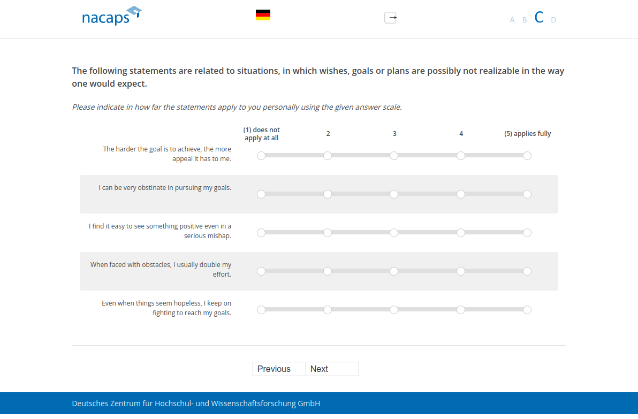Pick 4 for 'keep on fighting' statement
The height and width of the screenshot is (419, 638).
coord(461,310)
